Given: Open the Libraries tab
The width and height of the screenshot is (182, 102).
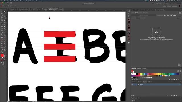Looking at the screenshot, I should pos(140,82).
